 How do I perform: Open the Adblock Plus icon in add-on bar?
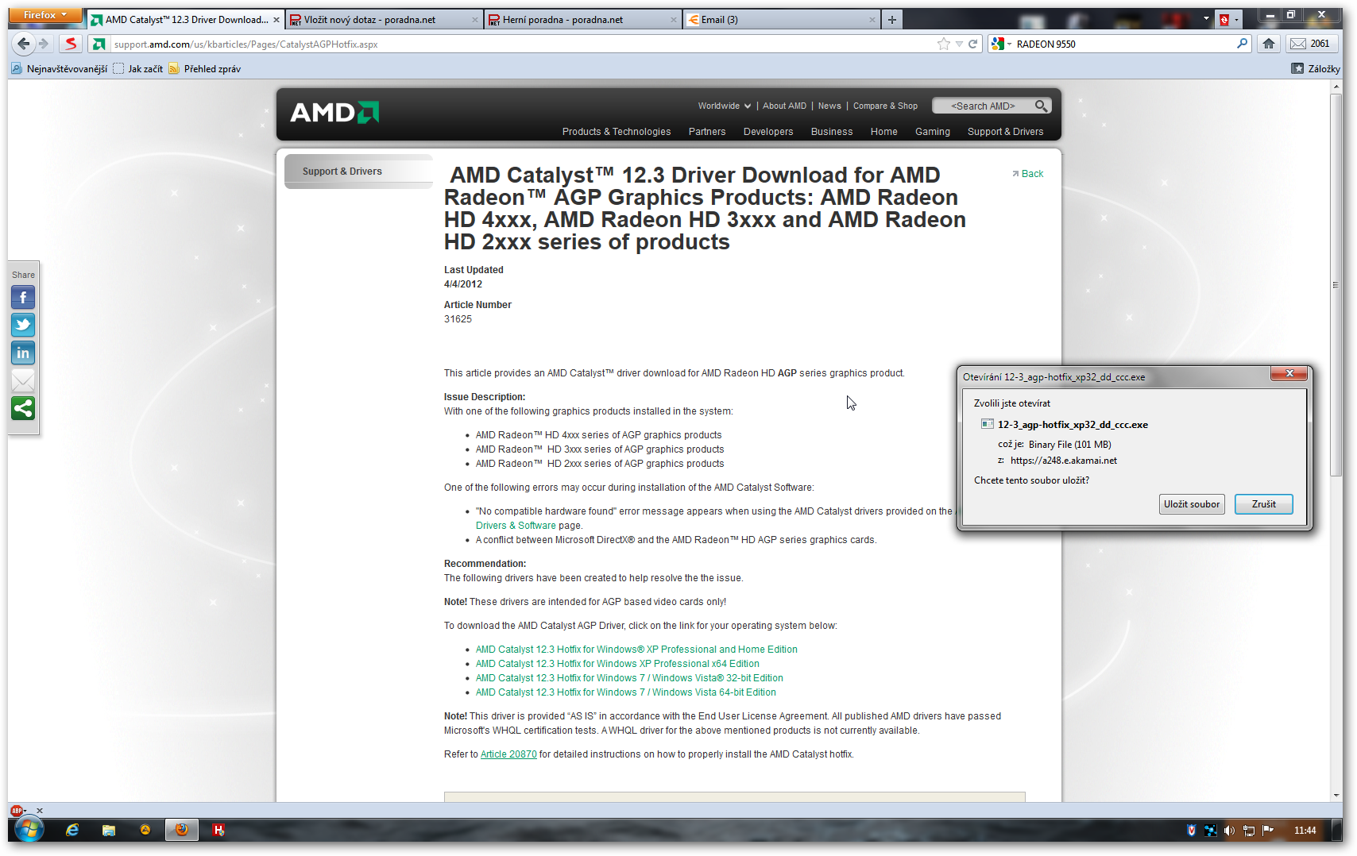tap(17, 811)
